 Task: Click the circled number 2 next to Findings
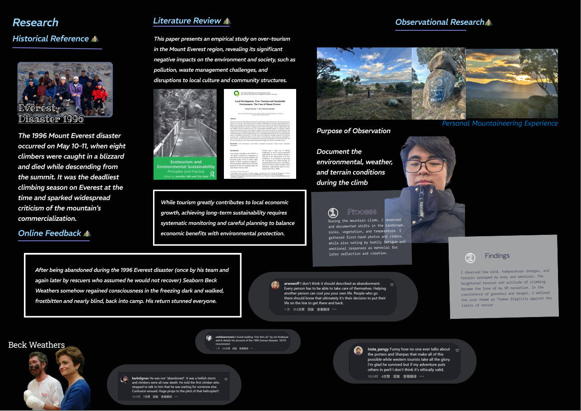coord(470,258)
